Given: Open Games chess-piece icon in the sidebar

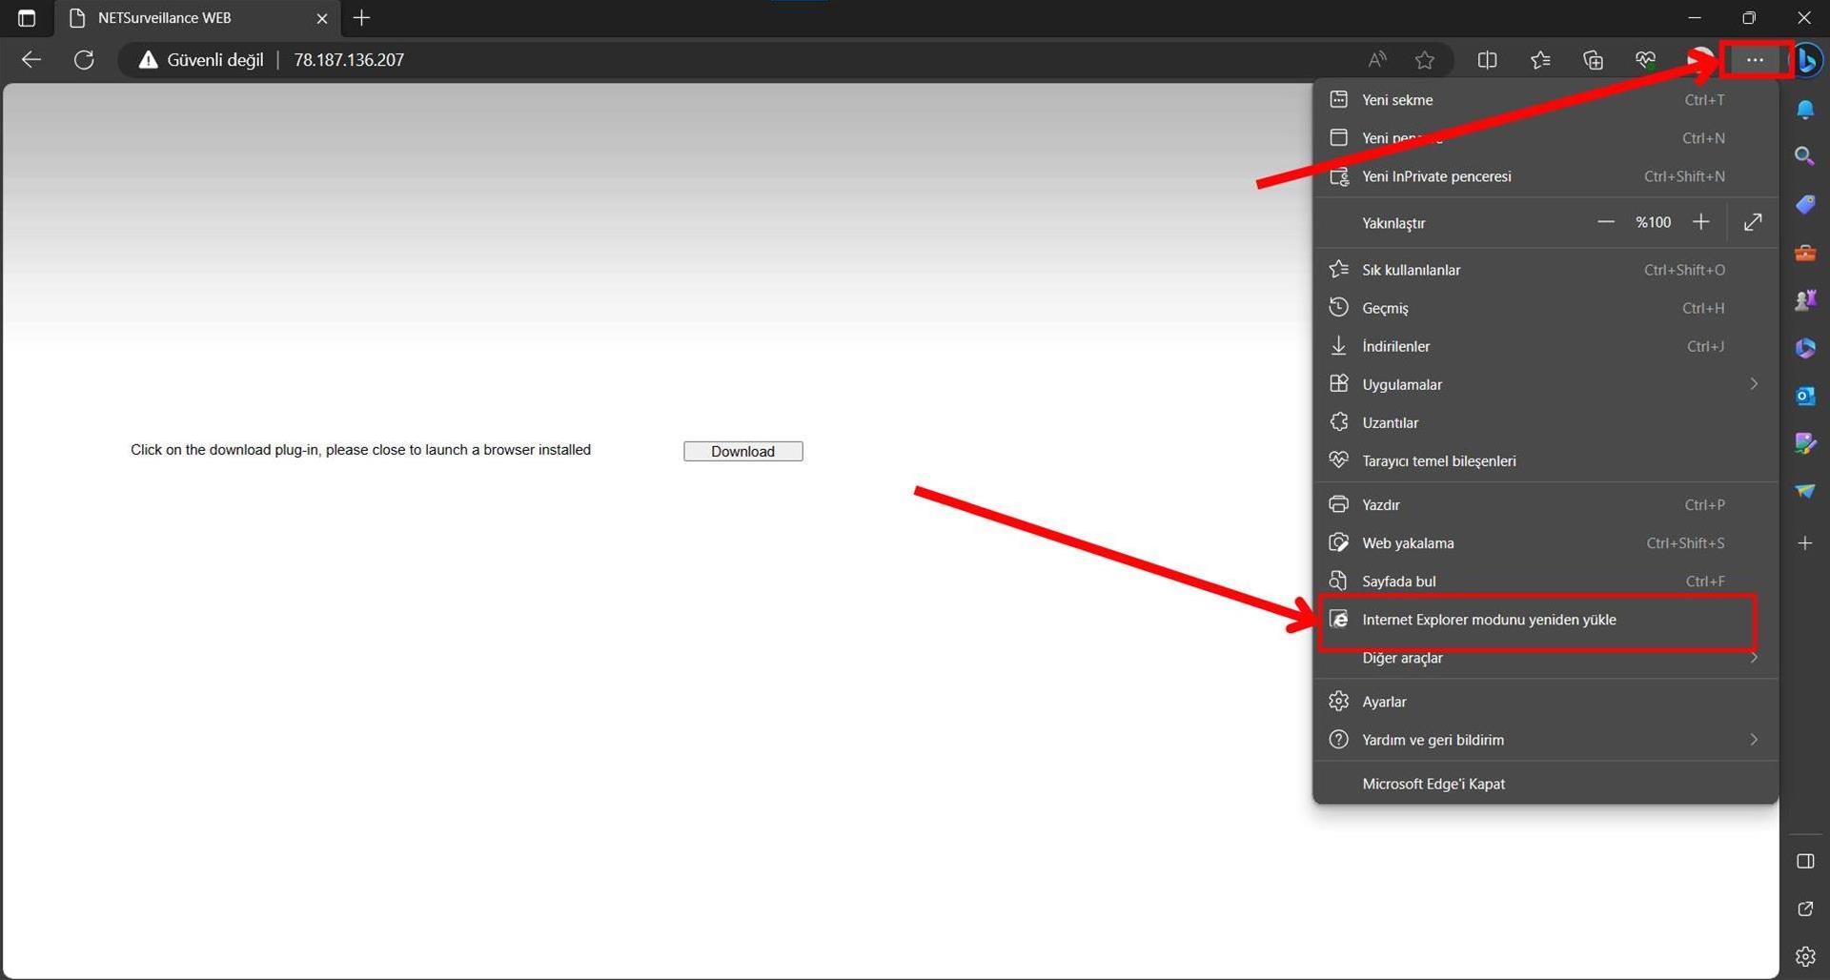Looking at the screenshot, I should [1805, 300].
